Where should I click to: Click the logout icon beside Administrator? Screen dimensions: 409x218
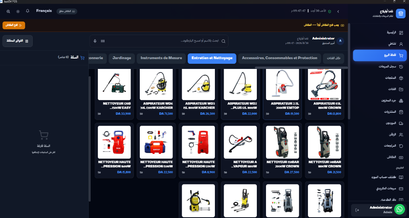[357, 210]
